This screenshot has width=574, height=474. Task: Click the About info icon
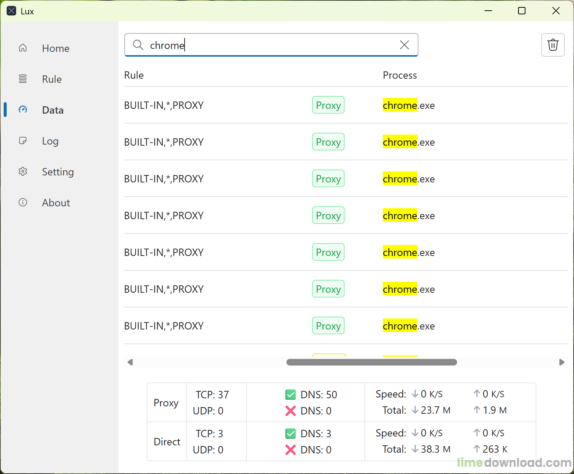[x=22, y=202]
